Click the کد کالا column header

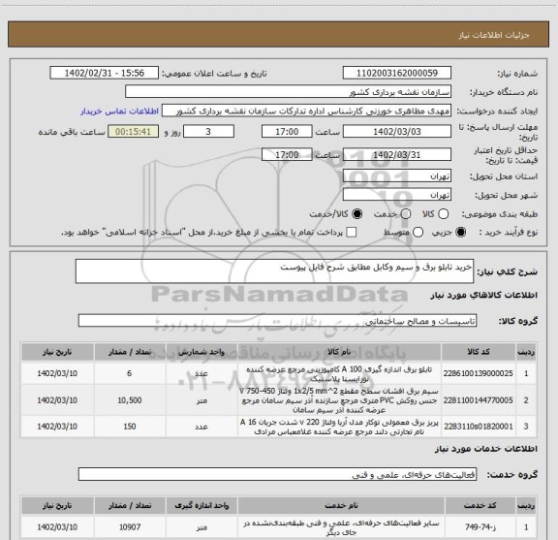tap(479, 352)
